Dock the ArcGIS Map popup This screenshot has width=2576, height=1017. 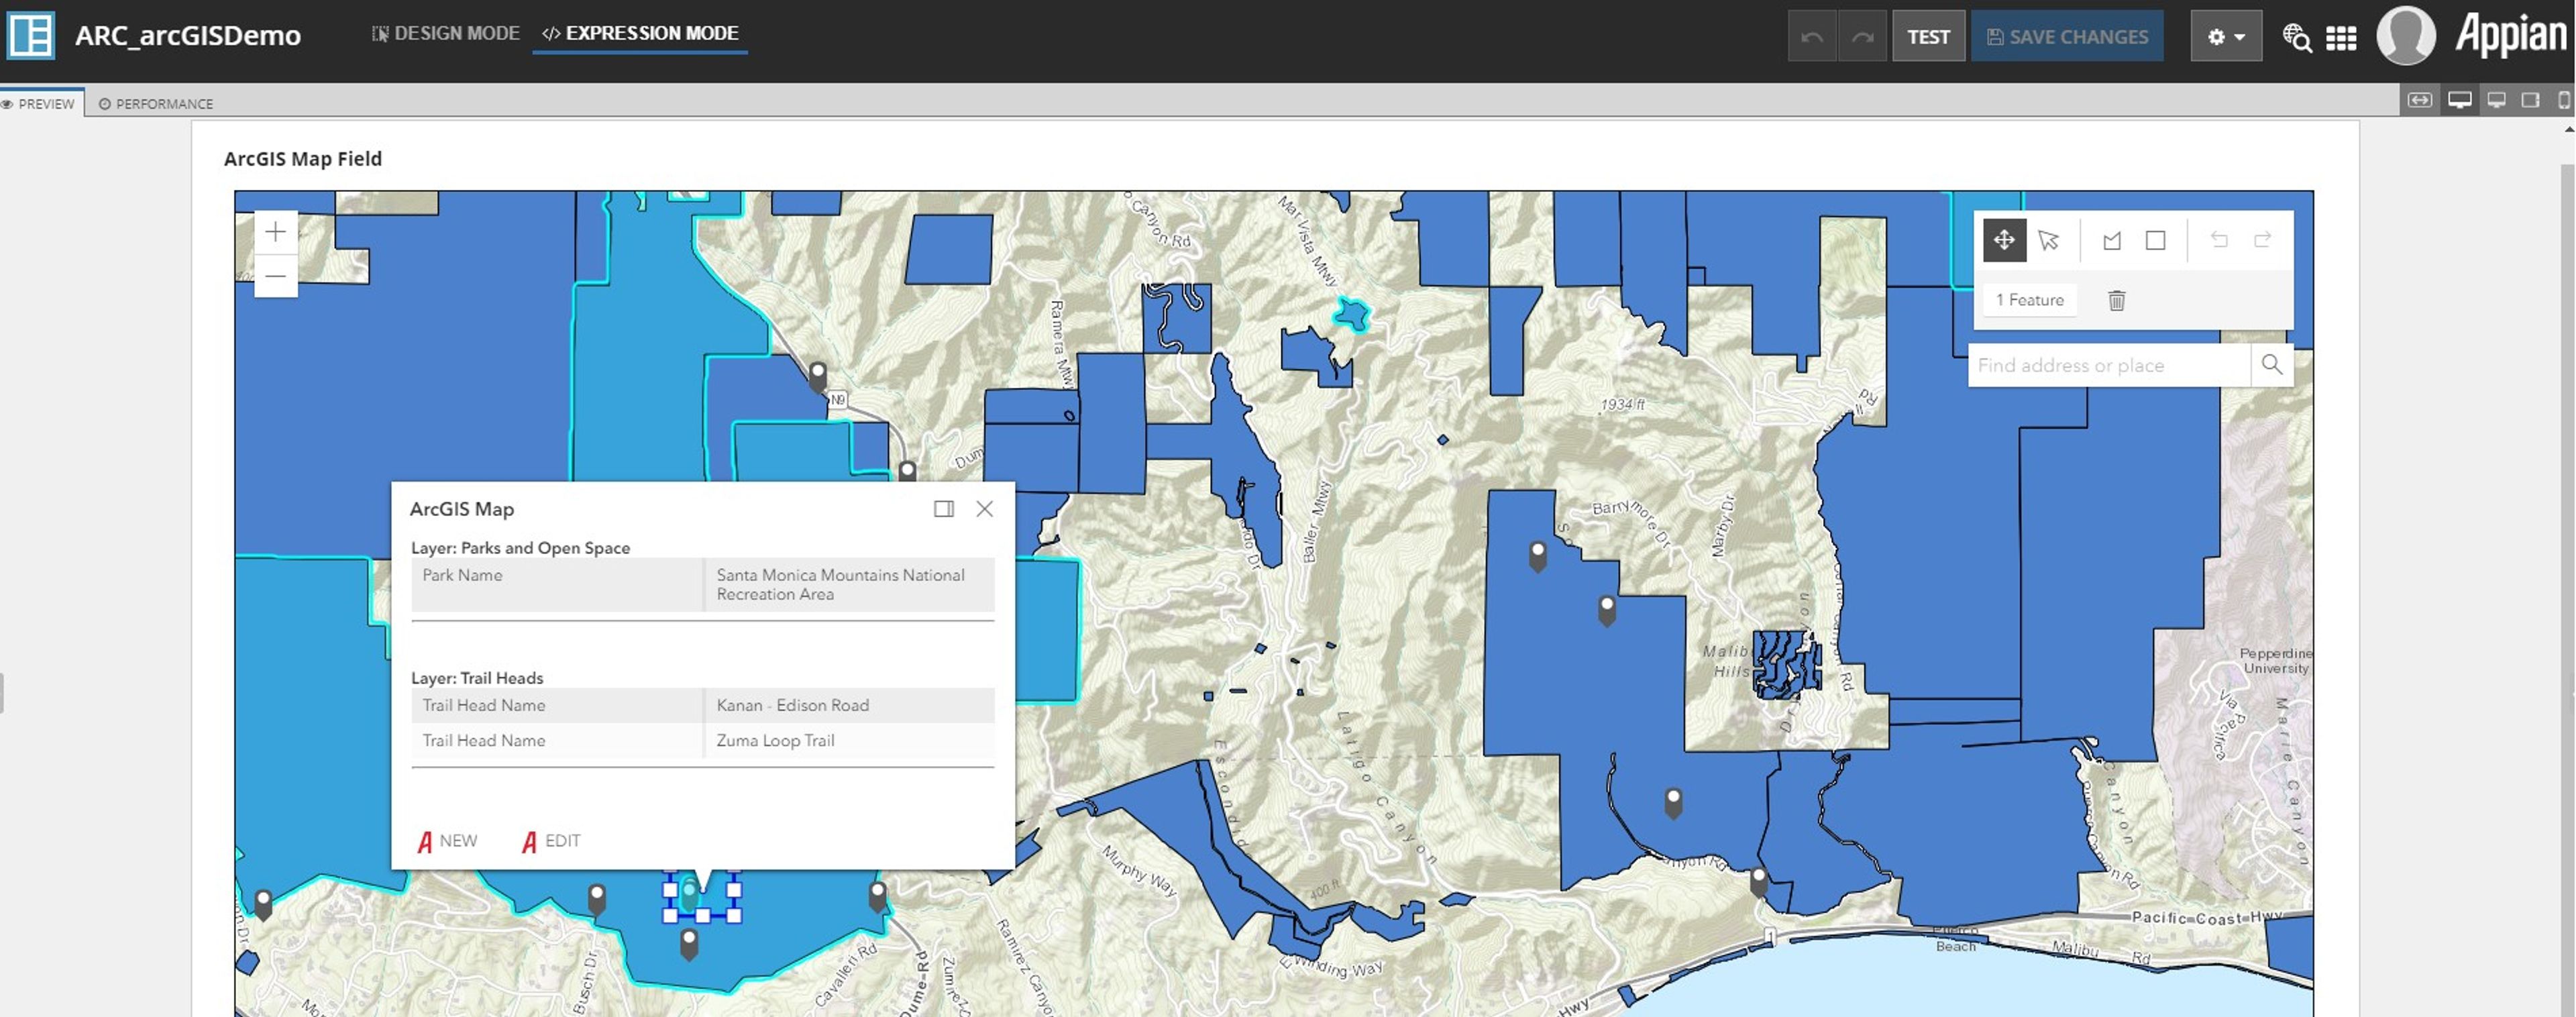click(943, 509)
